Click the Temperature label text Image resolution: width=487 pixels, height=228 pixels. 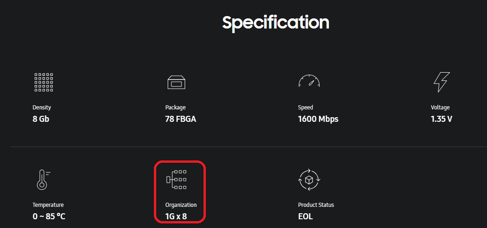click(x=48, y=205)
